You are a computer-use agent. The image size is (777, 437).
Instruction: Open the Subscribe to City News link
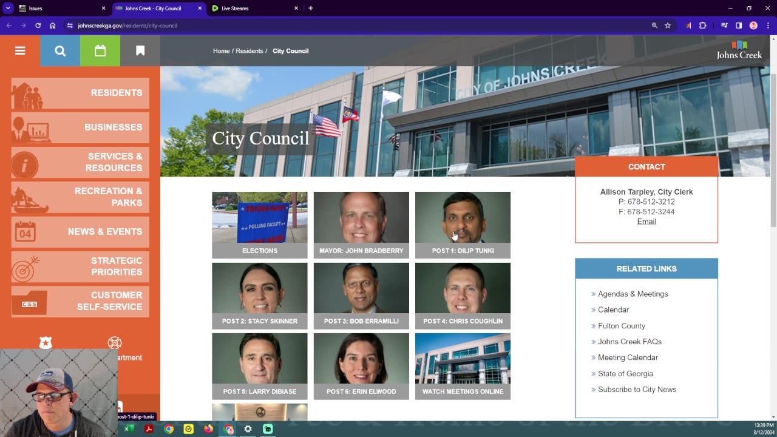(x=637, y=390)
